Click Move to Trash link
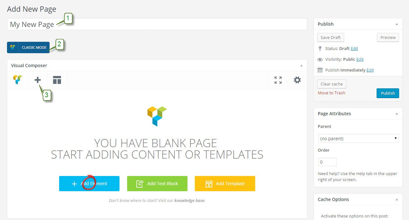The height and width of the screenshot is (220, 409). 331,93
